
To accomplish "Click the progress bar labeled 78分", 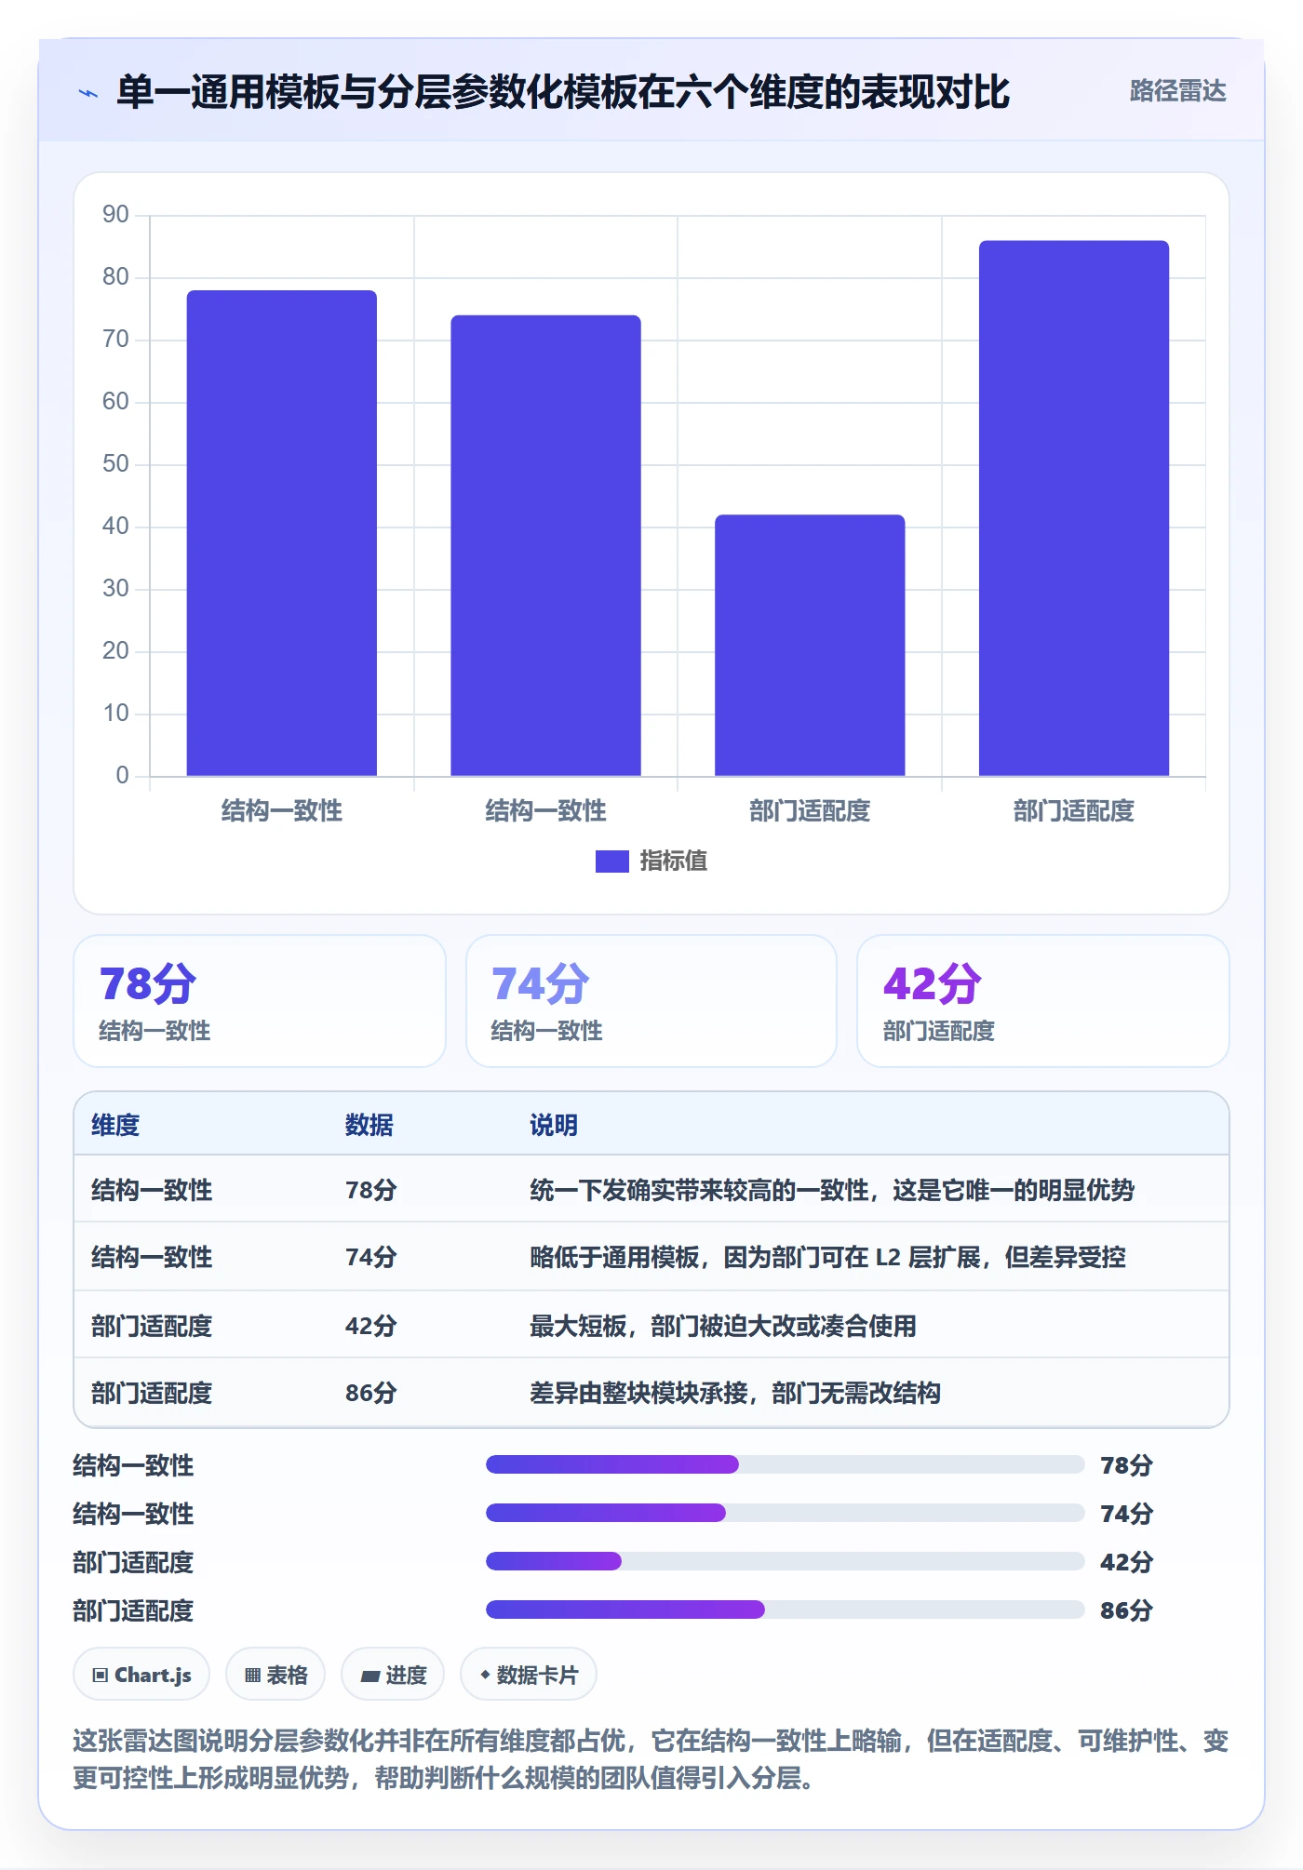I will tap(785, 1464).
